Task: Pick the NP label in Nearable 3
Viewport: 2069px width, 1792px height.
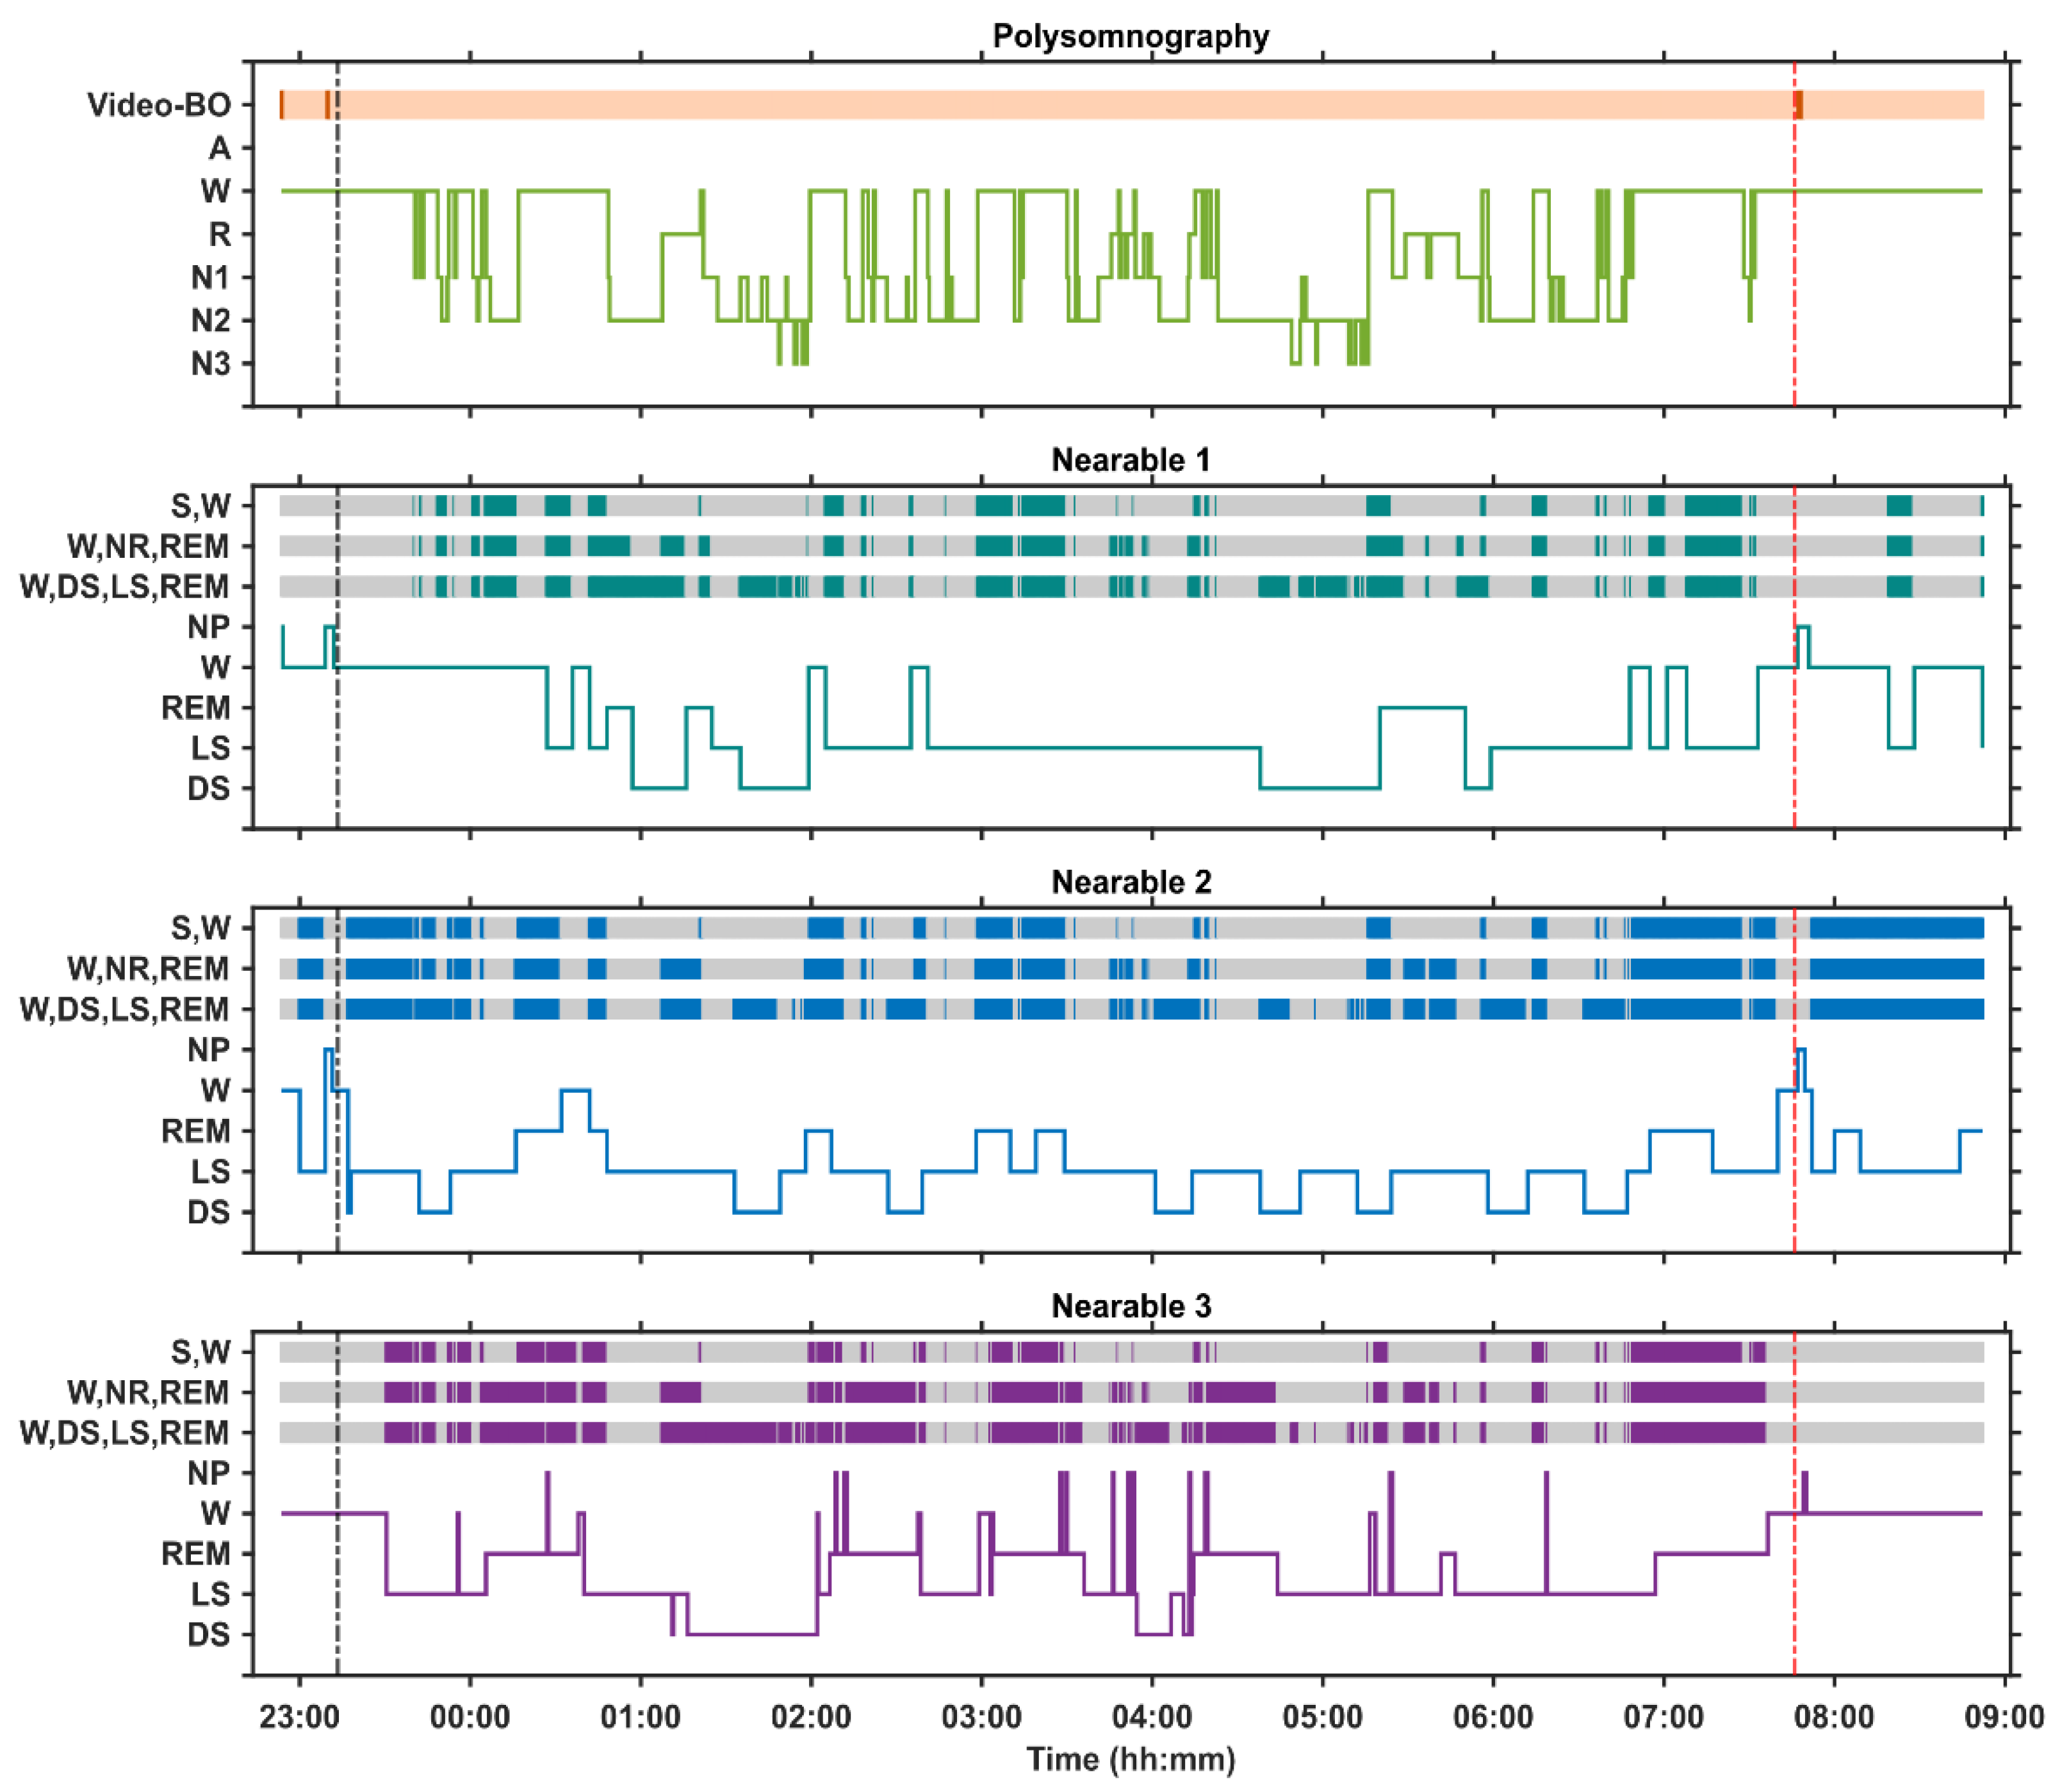Action: pyautogui.click(x=209, y=1473)
